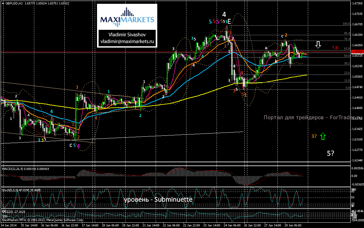Image resolution: width=364 pixels, height=228 pixels.
Task: Click the MaxiMarkets logo
Action: pos(127,17)
